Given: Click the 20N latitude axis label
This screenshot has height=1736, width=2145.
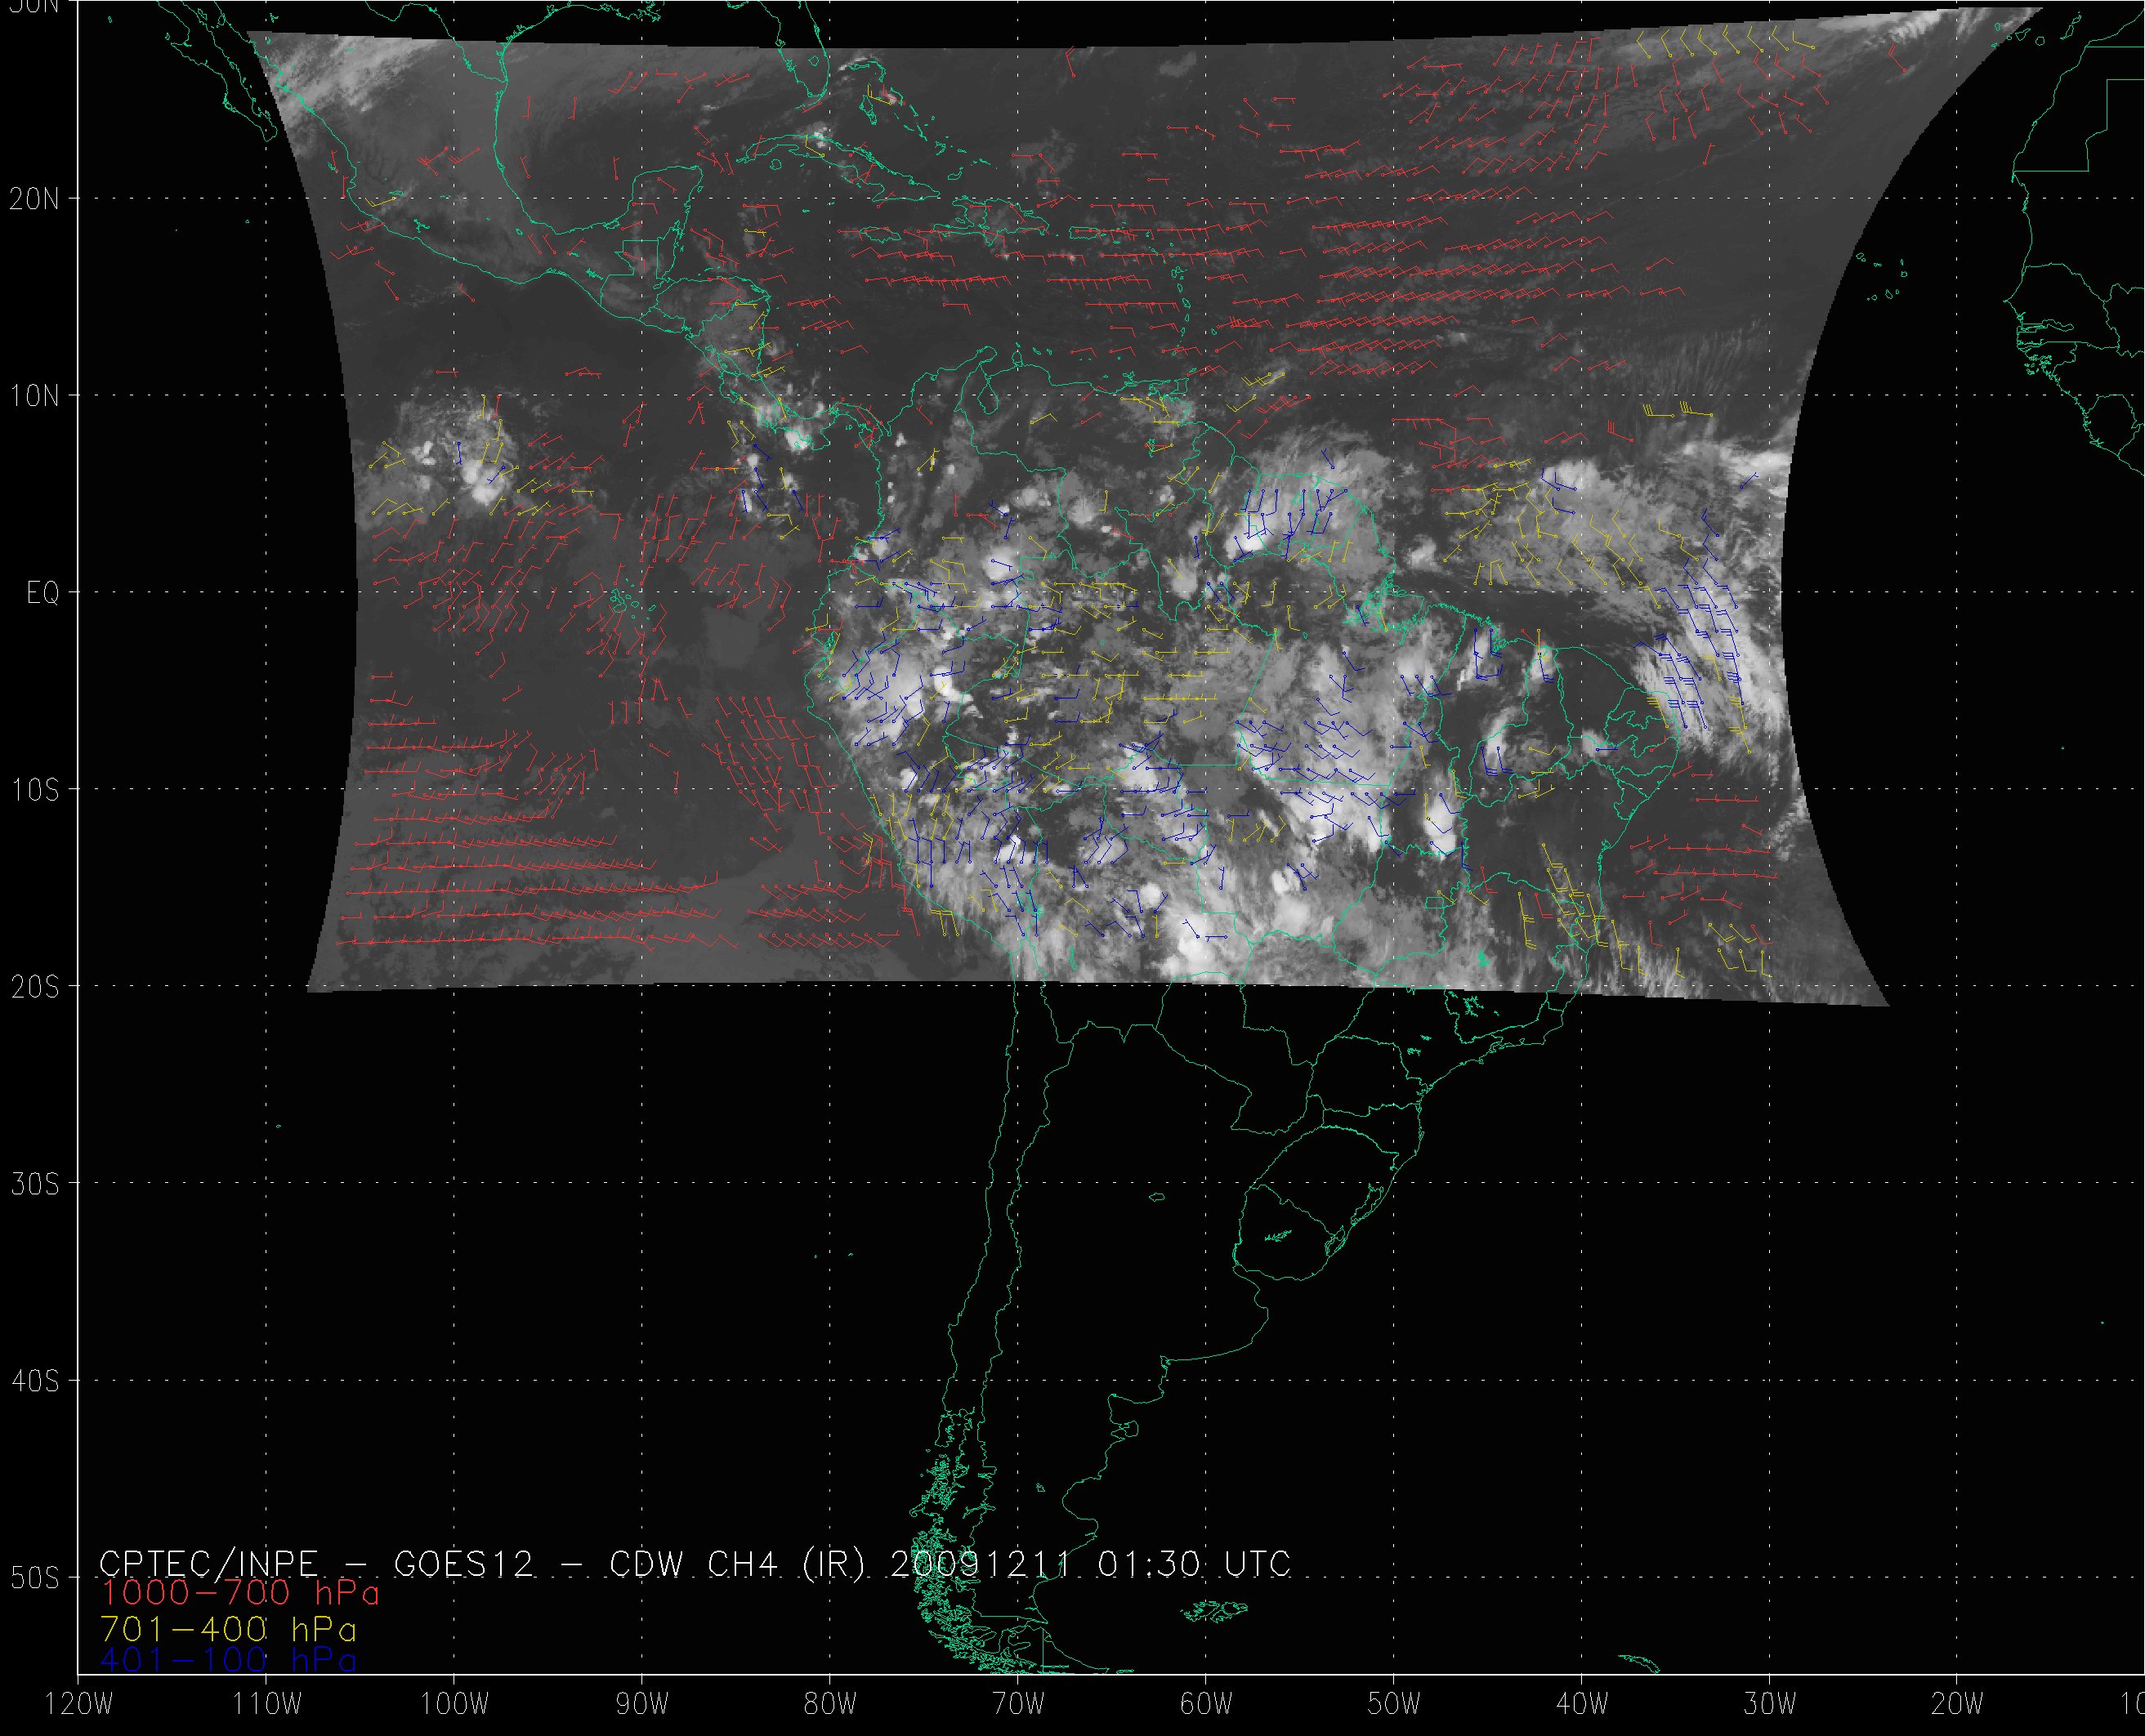Looking at the screenshot, I should pos(34,199).
